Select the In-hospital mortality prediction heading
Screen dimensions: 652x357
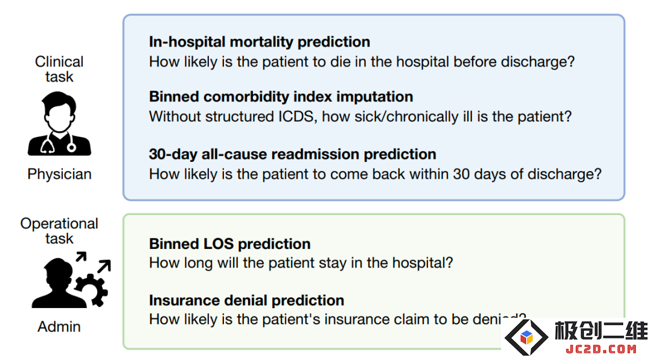260,42
